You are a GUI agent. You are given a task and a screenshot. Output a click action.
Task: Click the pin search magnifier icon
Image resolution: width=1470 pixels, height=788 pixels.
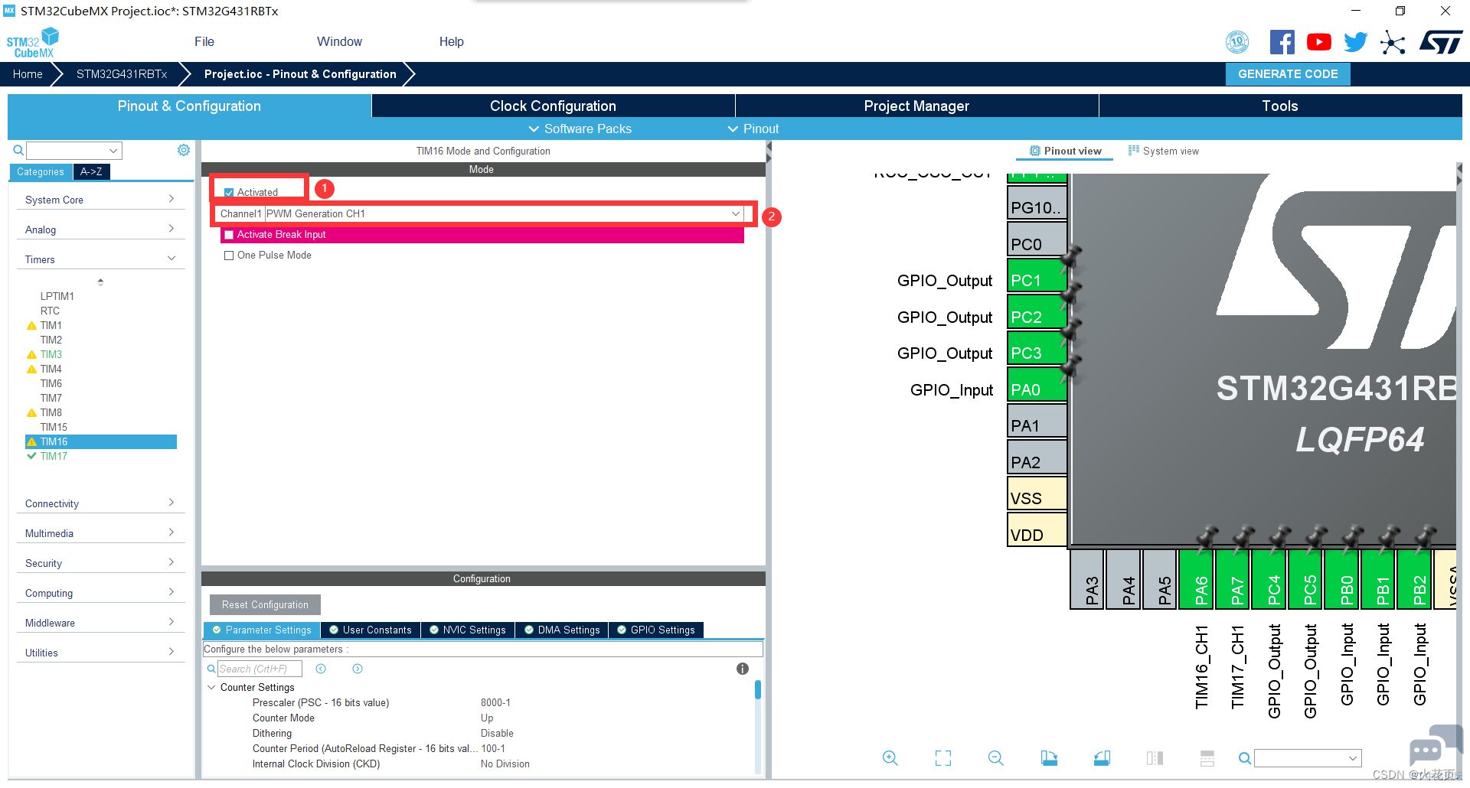1245,758
